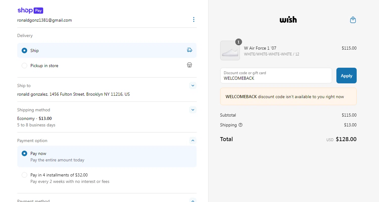Click the wish store logo
Image resolution: width=379 pixels, height=202 pixels.
pos(288,20)
